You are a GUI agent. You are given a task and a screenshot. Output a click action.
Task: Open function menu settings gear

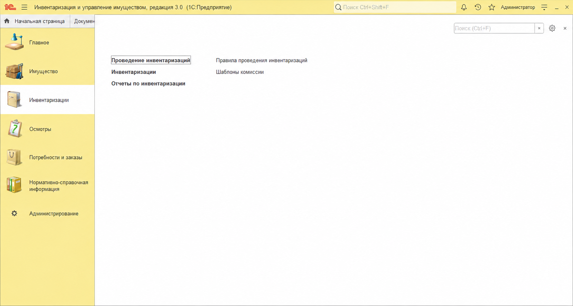coord(552,28)
